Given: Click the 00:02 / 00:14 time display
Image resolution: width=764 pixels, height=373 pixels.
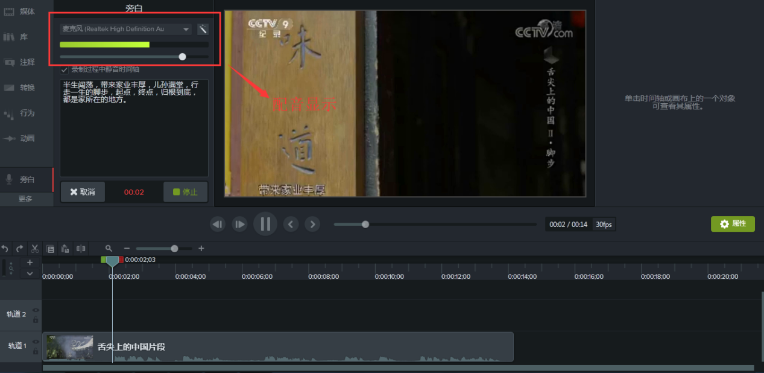Looking at the screenshot, I should [x=568, y=225].
